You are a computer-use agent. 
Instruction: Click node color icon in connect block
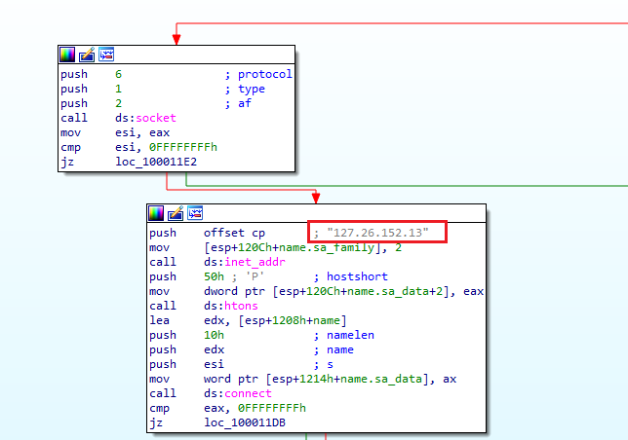click(156, 213)
